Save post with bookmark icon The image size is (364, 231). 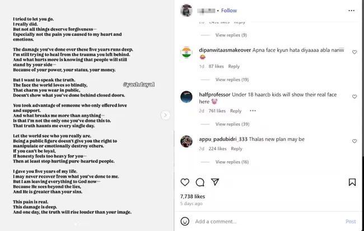[352, 182]
